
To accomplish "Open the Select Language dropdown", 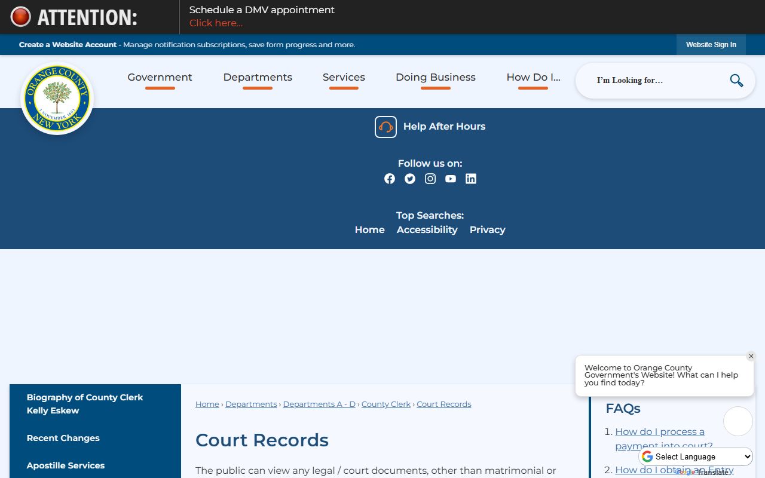I will click(x=696, y=456).
